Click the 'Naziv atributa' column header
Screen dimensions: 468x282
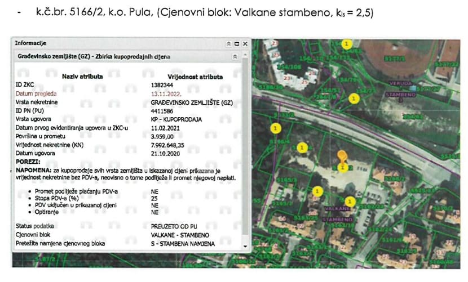click(x=82, y=77)
